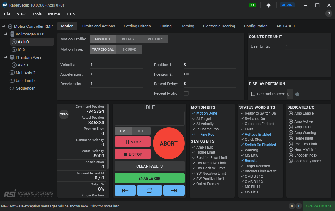This screenshot has height=211, width=335.
Task: Click the Amp Enable output icon
Action: (291, 113)
